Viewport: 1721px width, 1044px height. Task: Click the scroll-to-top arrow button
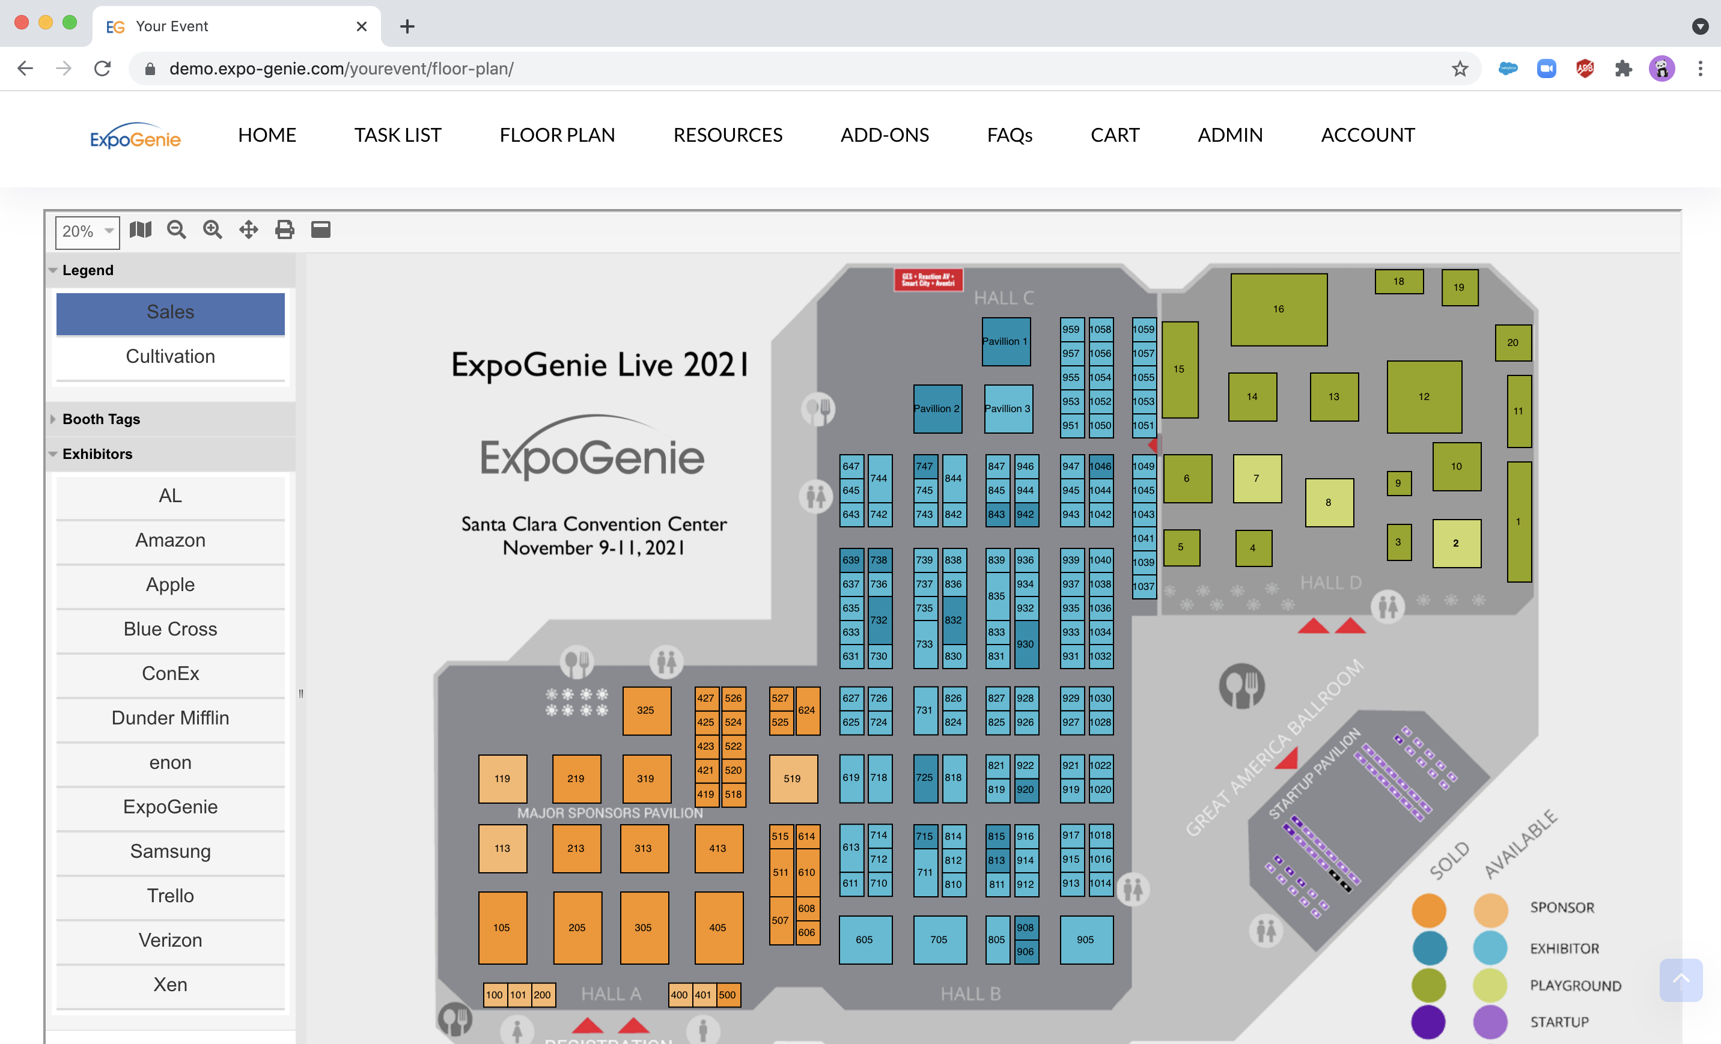point(1681,979)
